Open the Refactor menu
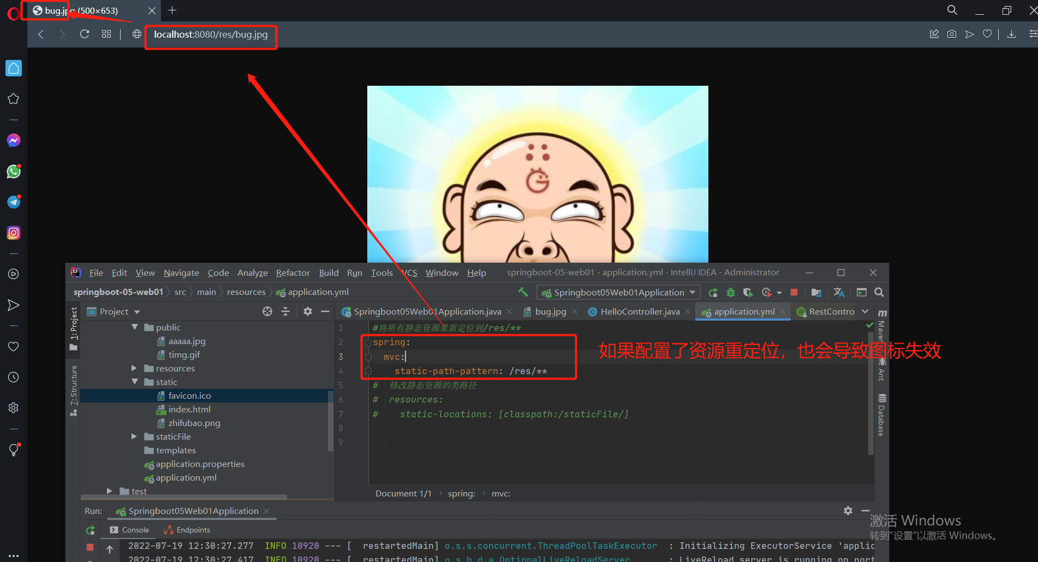Screen dimensions: 1038x562 [x=293, y=273]
